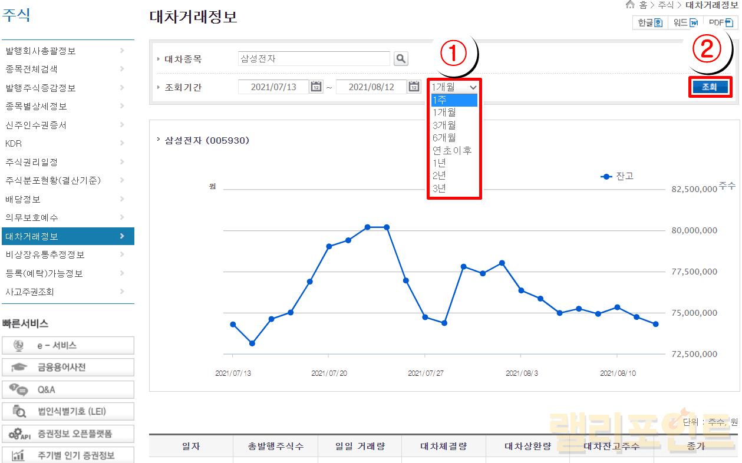Click the search magnifier icon beside 대차종목
Viewport: 742px width, 463px height.
[x=401, y=59]
